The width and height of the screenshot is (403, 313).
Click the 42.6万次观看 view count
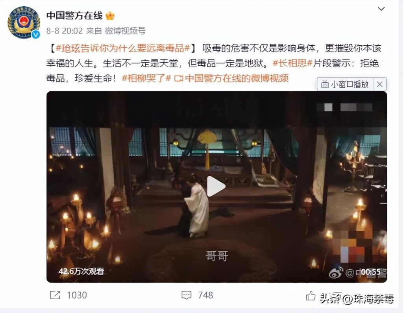click(x=81, y=271)
